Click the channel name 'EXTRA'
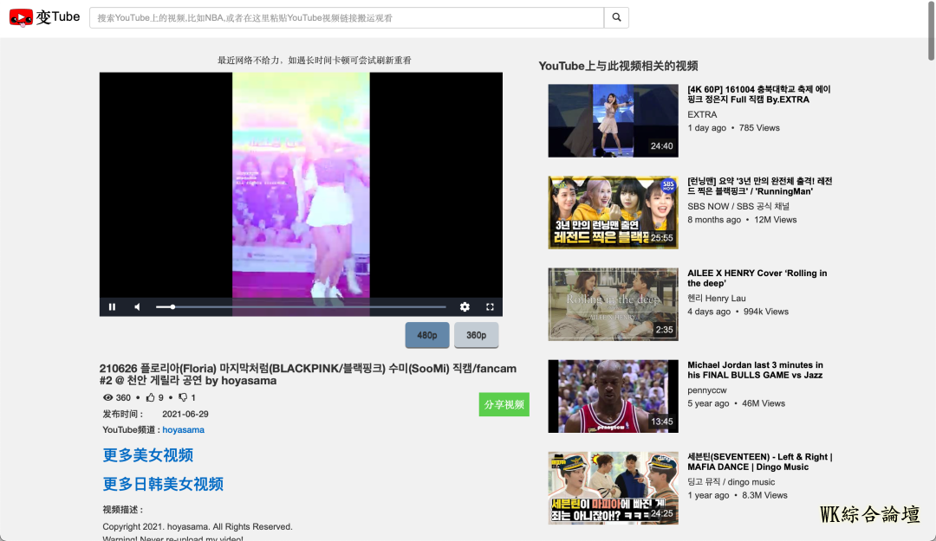Viewport: 936px width, 541px height. coord(702,114)
